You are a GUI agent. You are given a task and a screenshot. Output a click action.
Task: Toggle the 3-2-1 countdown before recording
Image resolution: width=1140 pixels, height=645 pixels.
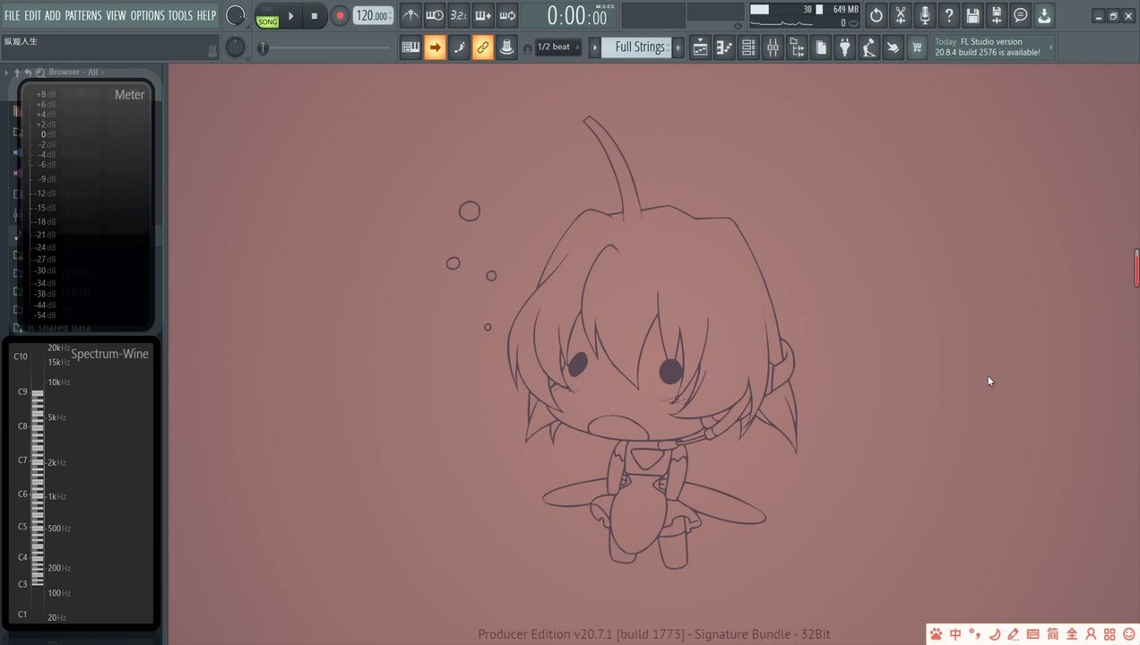pos(458,15)
